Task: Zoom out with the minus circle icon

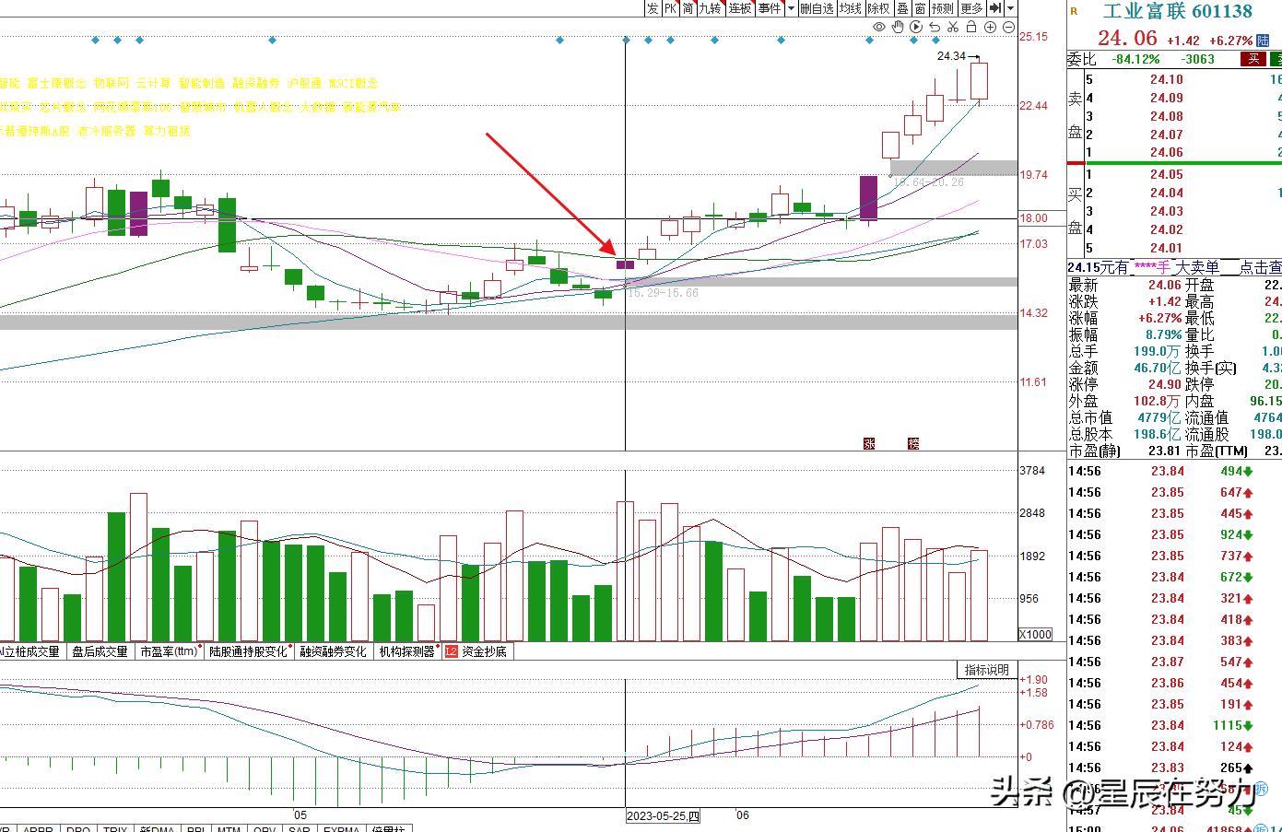Action: click(x=1008, y=28)
